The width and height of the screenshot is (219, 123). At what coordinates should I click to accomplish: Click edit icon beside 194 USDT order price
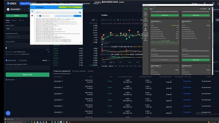click(131, 82)
